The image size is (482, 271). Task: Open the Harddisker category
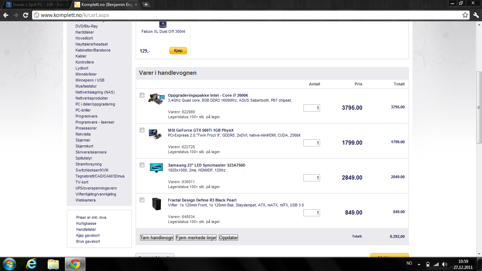[x=85, y=32]
